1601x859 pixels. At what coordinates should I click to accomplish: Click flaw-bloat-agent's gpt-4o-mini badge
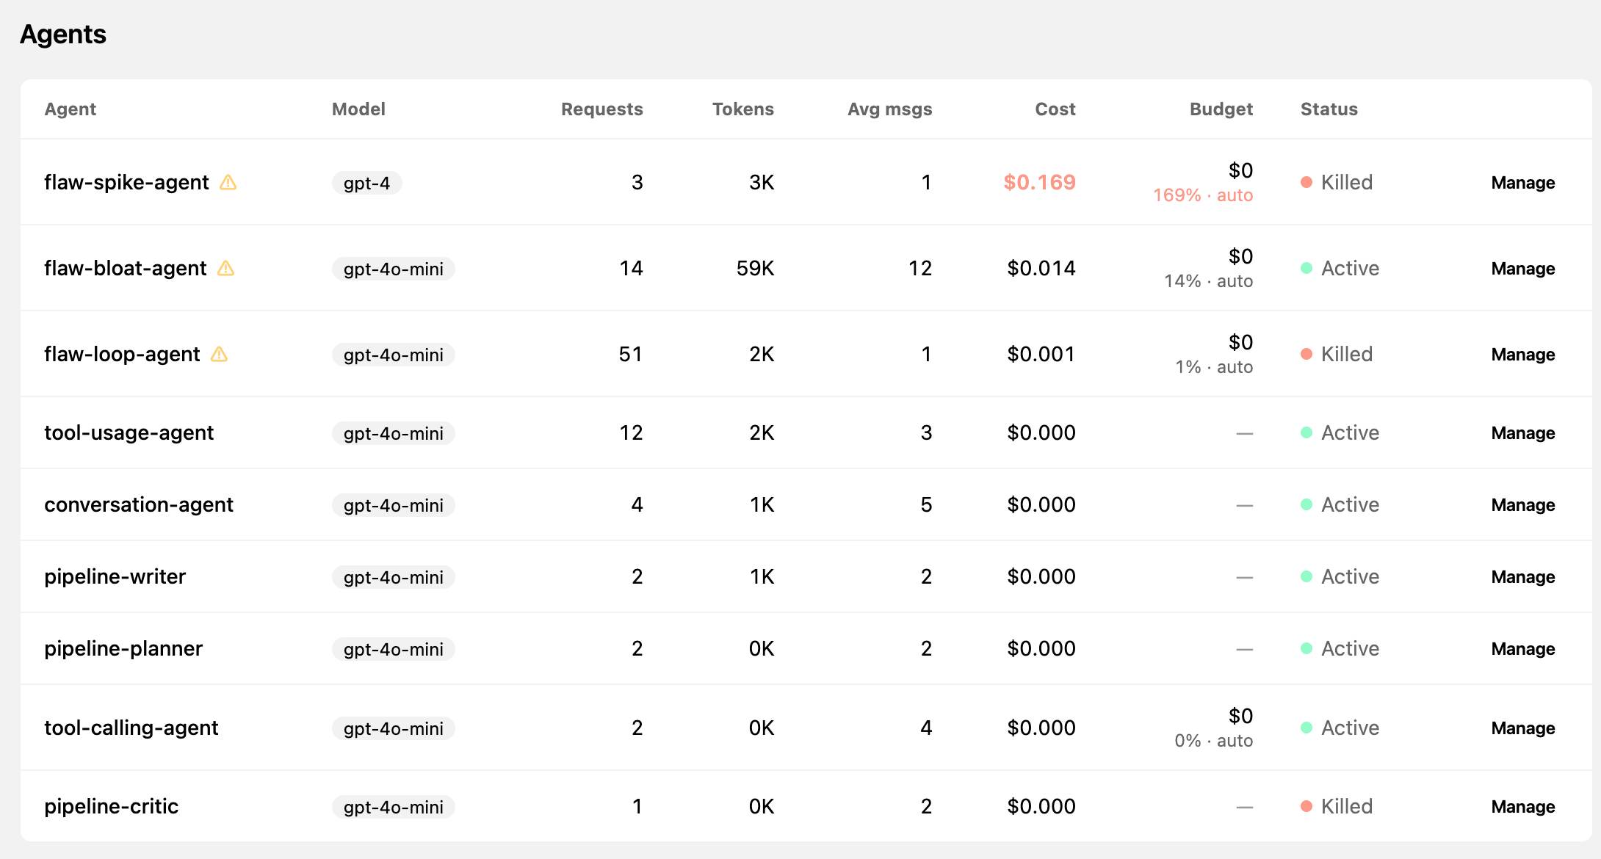(x=394, y=269)
